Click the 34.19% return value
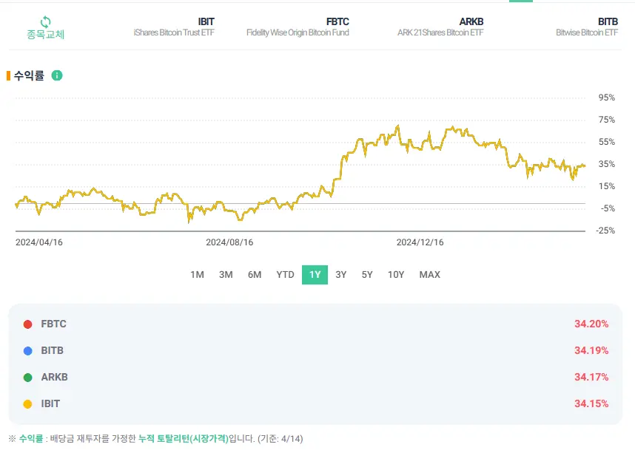Viewport: 635px width, 450px height. [591, 350]
